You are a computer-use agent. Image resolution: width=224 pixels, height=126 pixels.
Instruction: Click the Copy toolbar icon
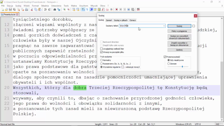tap(36, 9)
